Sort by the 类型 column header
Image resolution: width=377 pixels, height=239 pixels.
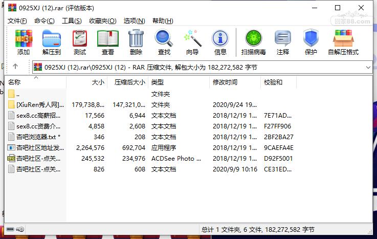[179, 82]
